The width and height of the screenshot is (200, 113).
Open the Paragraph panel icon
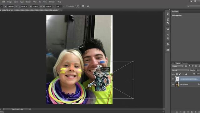click(168, 38)
